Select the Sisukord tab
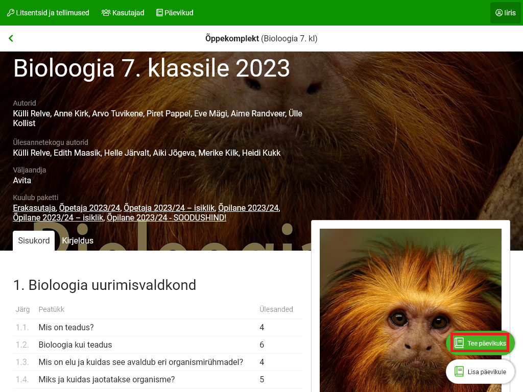523x392 pixels. (x=34, y=240)
